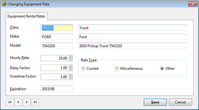Decrease Delay Factor with down arrow
The height and width of the screenshot is (110, 199).
(x=71, y=69)
